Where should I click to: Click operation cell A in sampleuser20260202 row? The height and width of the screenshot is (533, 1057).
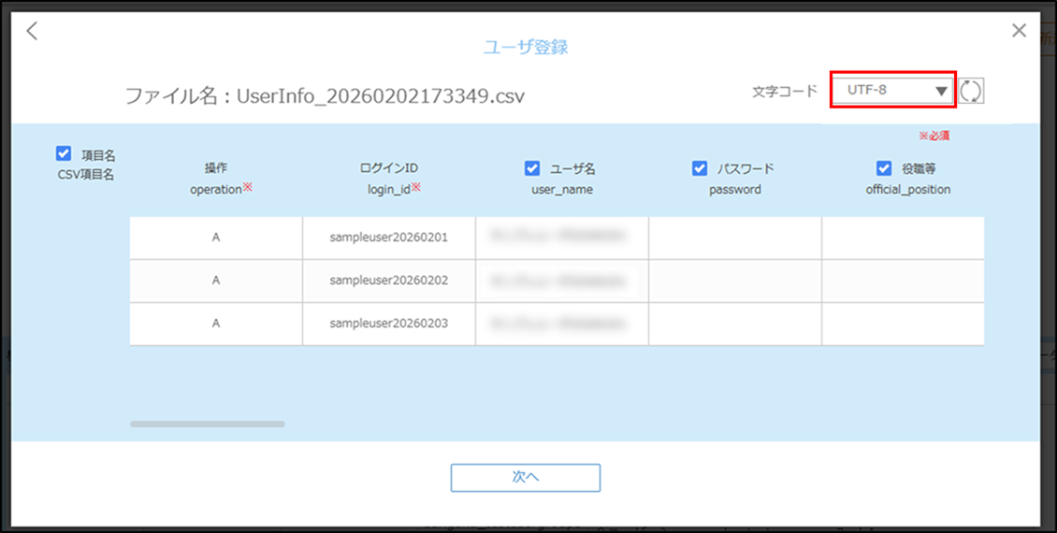pos(216,281)
